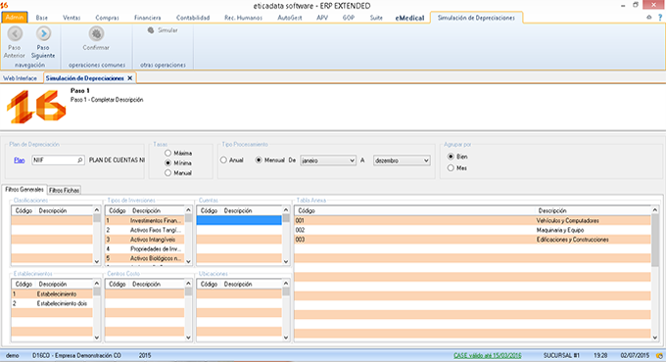Open the search lookup in Plan field

pyautogui.click(x=80, y=160)
